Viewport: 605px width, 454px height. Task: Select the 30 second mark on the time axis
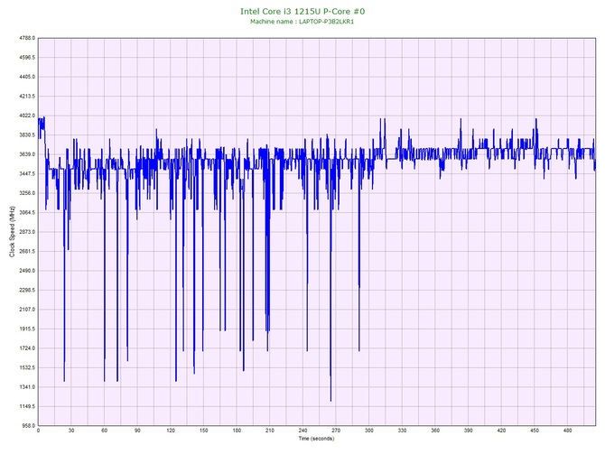point(71,431)
